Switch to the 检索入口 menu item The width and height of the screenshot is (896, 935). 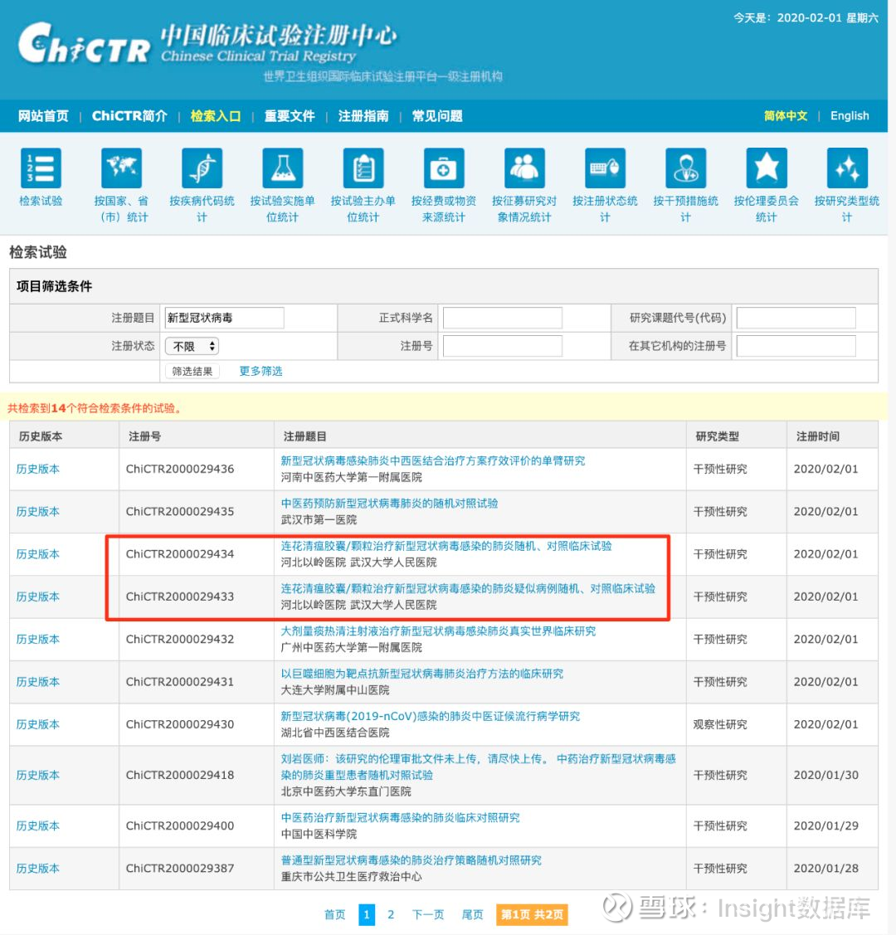pos(215,116)
